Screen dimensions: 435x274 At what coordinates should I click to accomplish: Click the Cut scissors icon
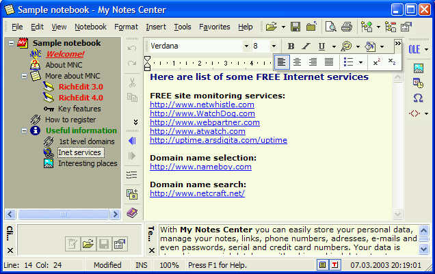pos(132,82)
